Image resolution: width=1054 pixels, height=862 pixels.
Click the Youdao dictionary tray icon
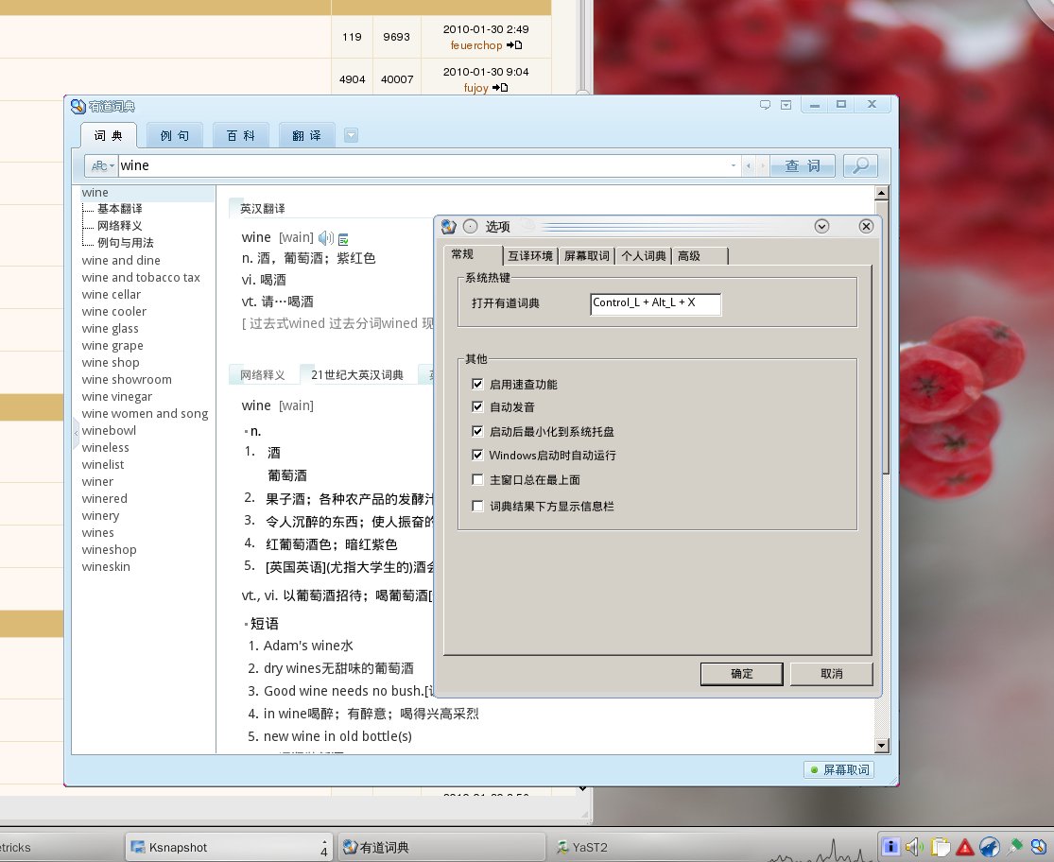1038,847
